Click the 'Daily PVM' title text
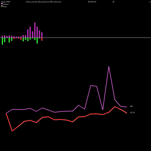 click(6, 2)
